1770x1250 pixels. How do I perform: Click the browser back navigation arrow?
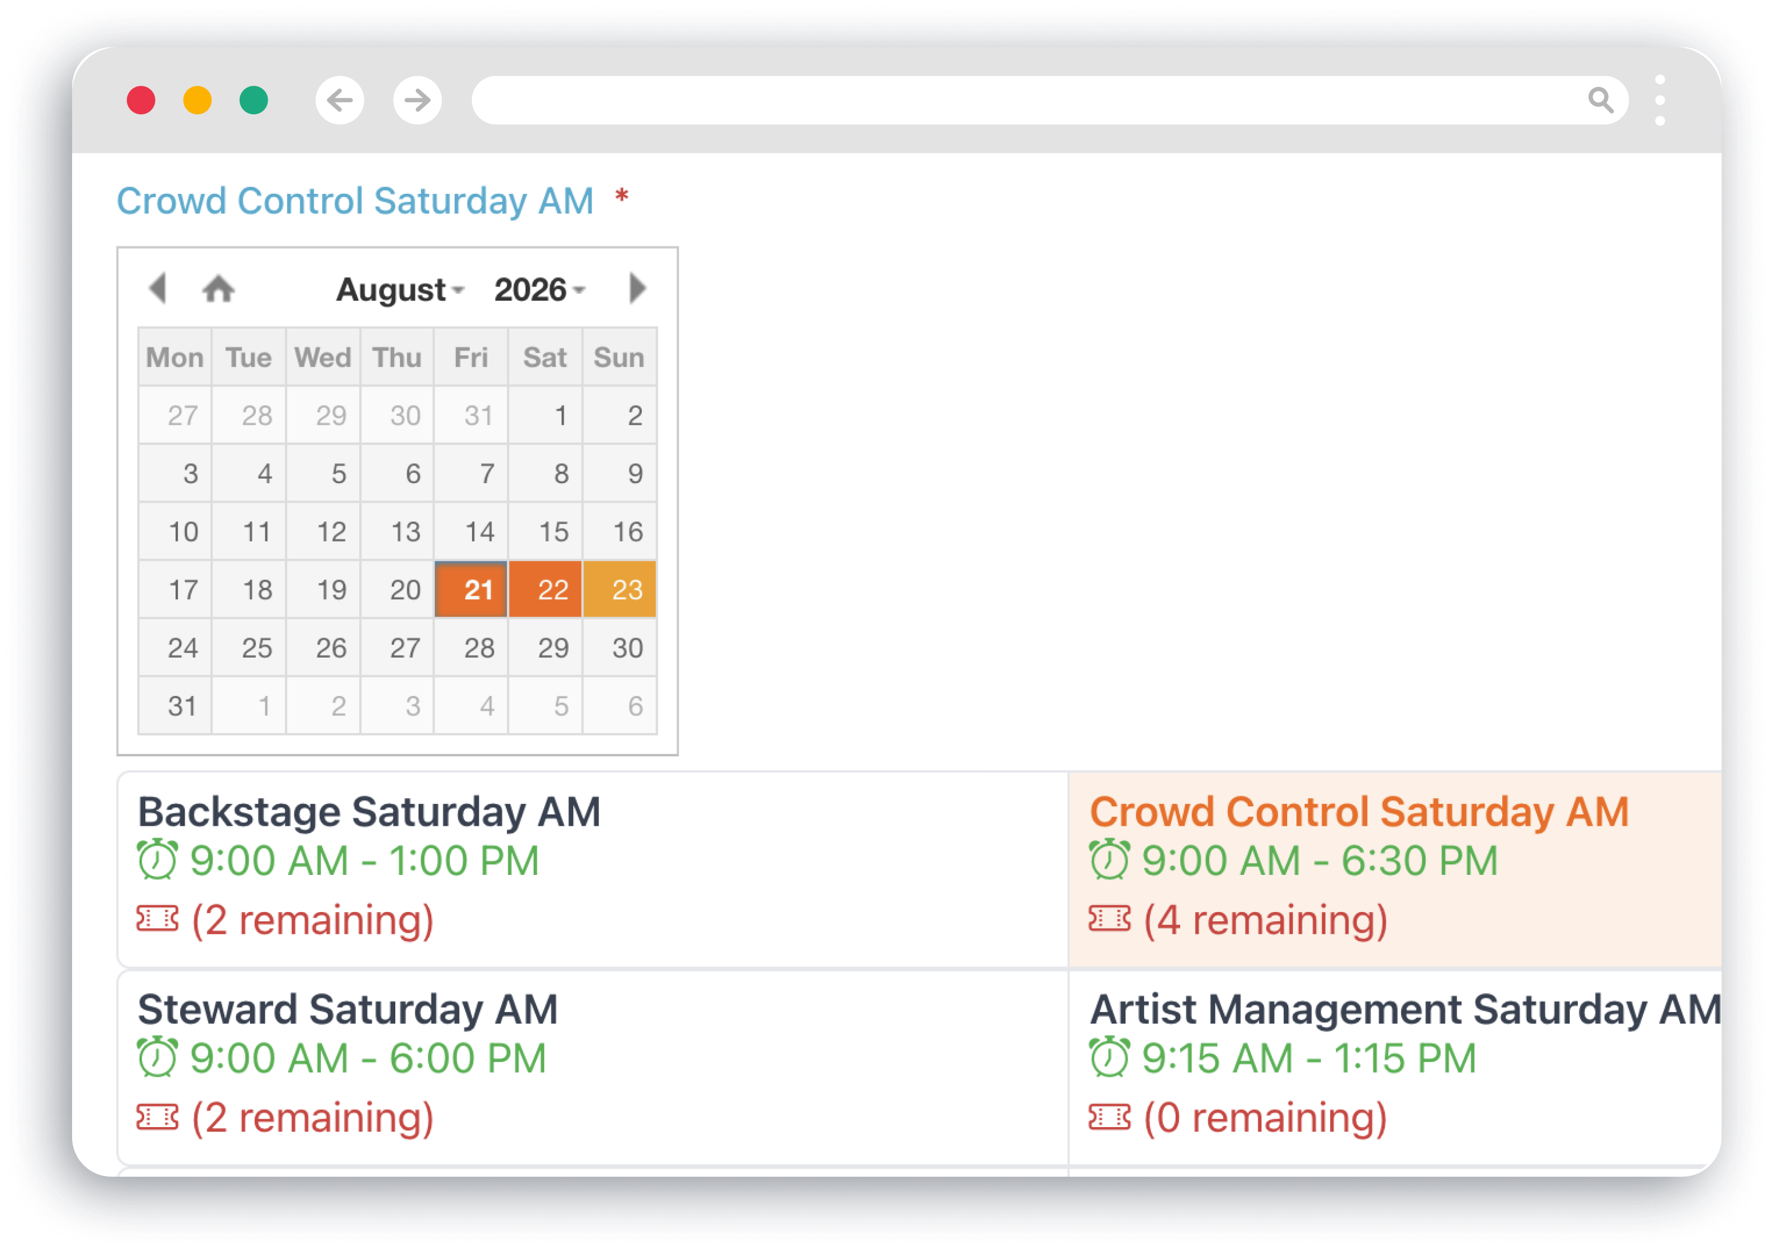click(x=339, y=100)
